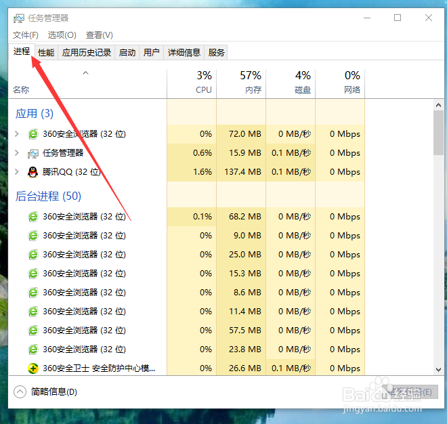The image size is (447, 424).
Task: Sort processes by the 4% 磁盘 column header
Action: [291, 84]
